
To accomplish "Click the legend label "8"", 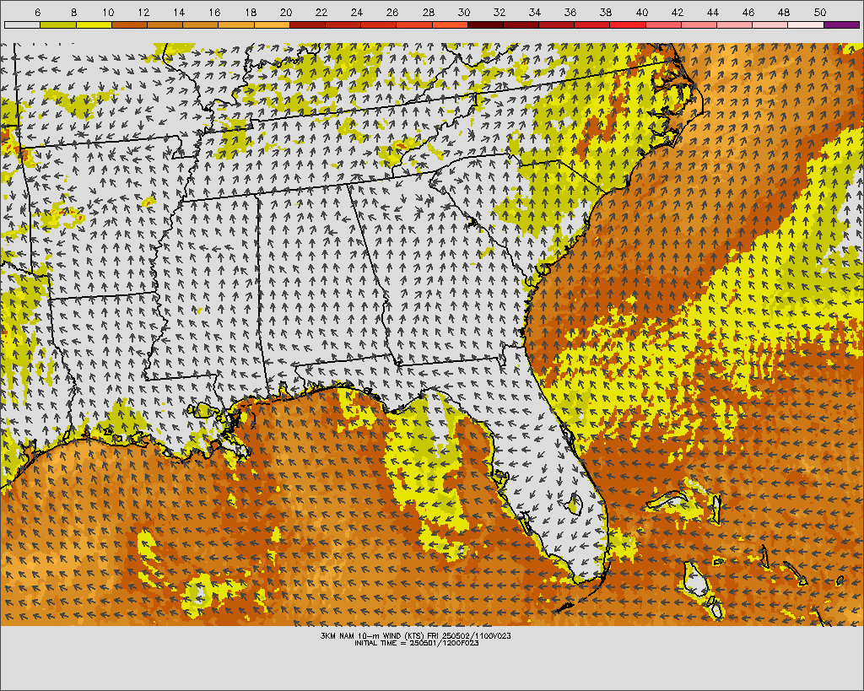I will pyautogui.click(x=74, y=12).
